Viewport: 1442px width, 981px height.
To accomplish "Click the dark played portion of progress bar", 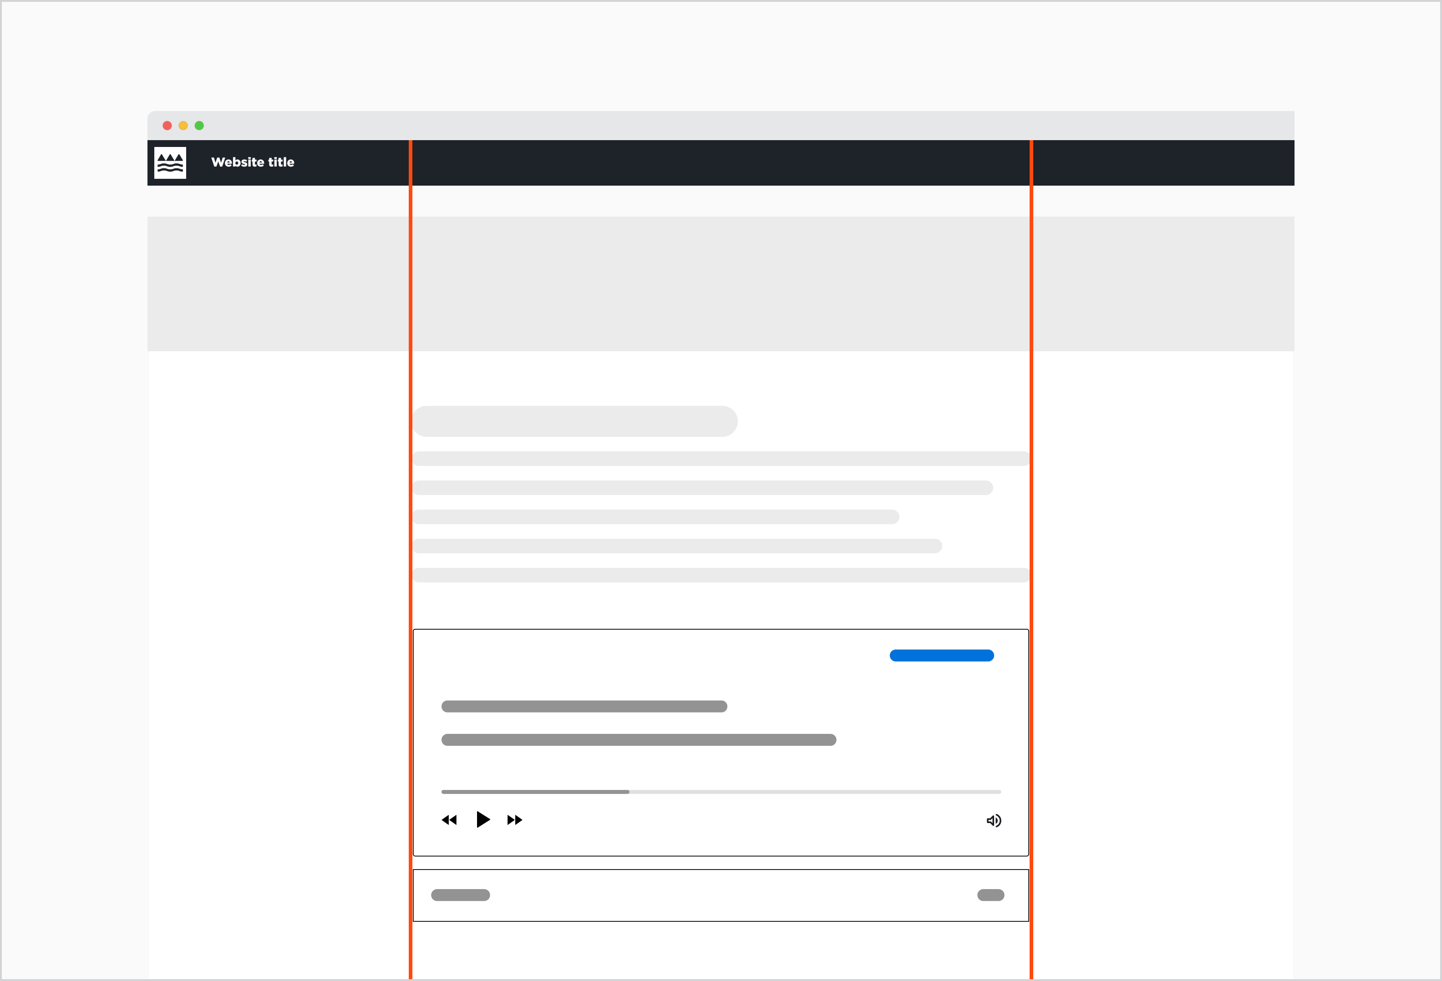I will pyautogui.click(x=535, y=792).
